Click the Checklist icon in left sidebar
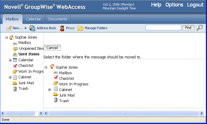 15,66
